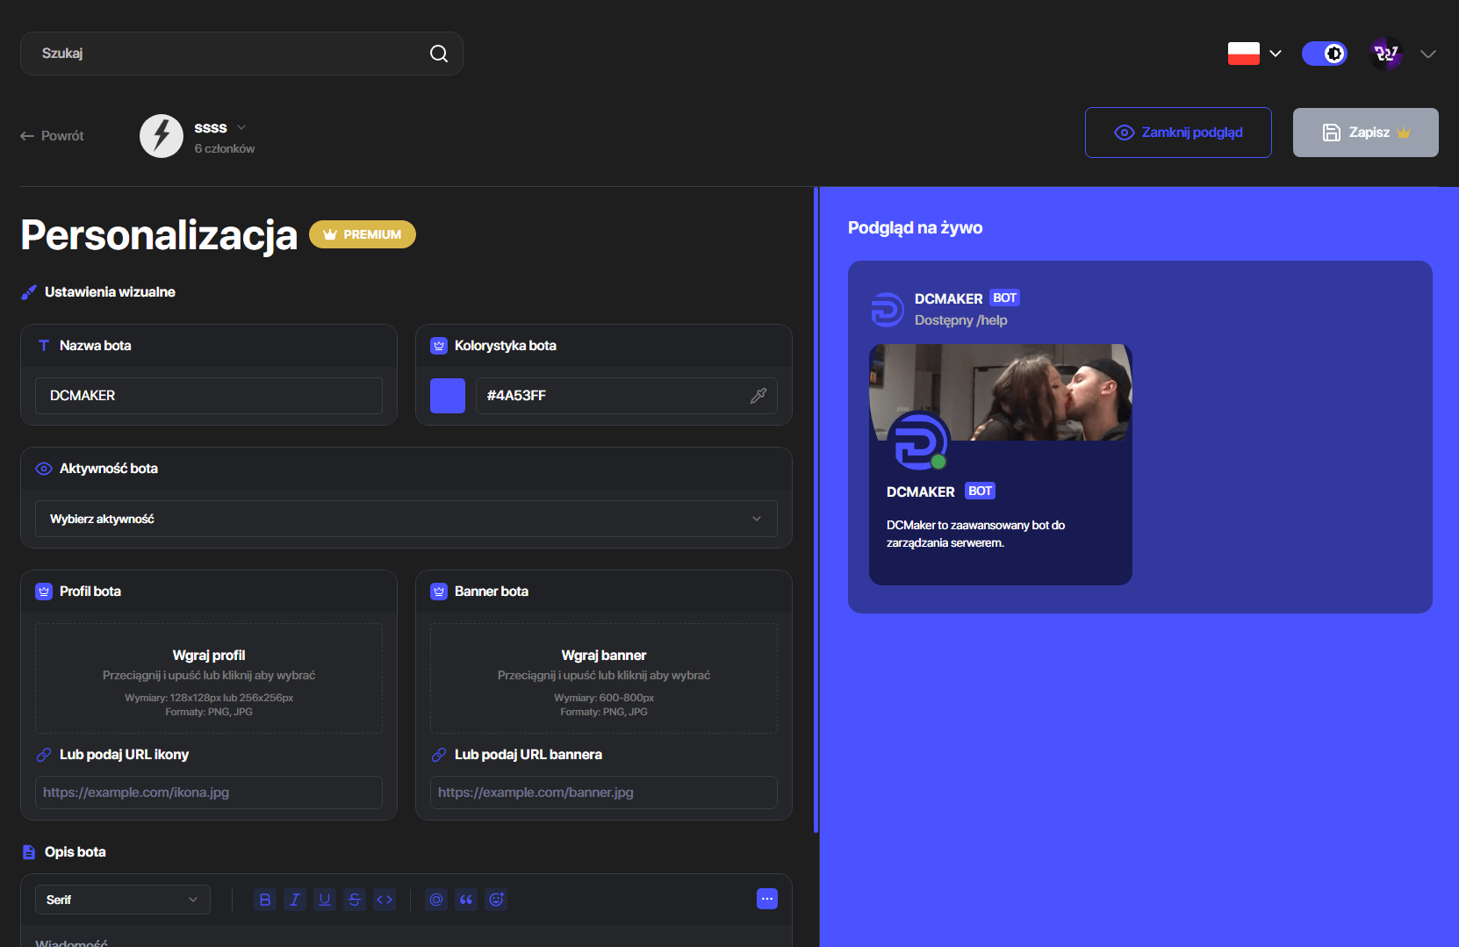Click the crown icon on Zapisz button
Viewport: 1459px width, 947px height.
pyautogui.click(x=1404, y=133)
